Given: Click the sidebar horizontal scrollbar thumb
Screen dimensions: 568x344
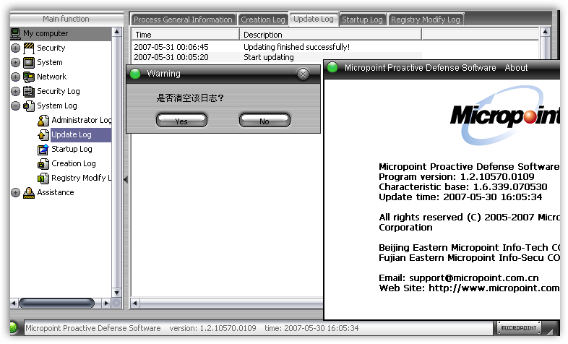Looking at the screenshot, I should [x=56, y=303].
